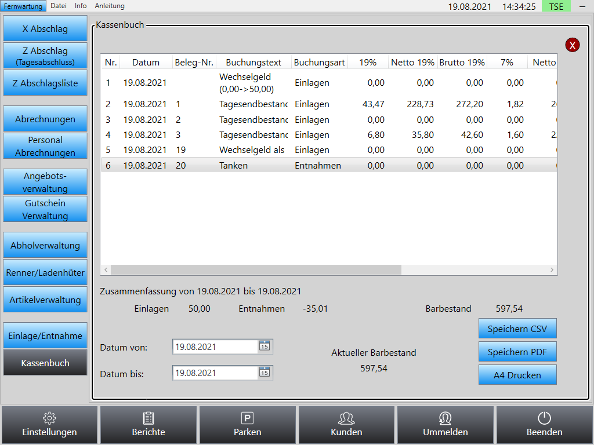Image resolution: width=594 pixels, height=445 pixels.
Task: Click the Beenden power icon
Action: (544, 425)
